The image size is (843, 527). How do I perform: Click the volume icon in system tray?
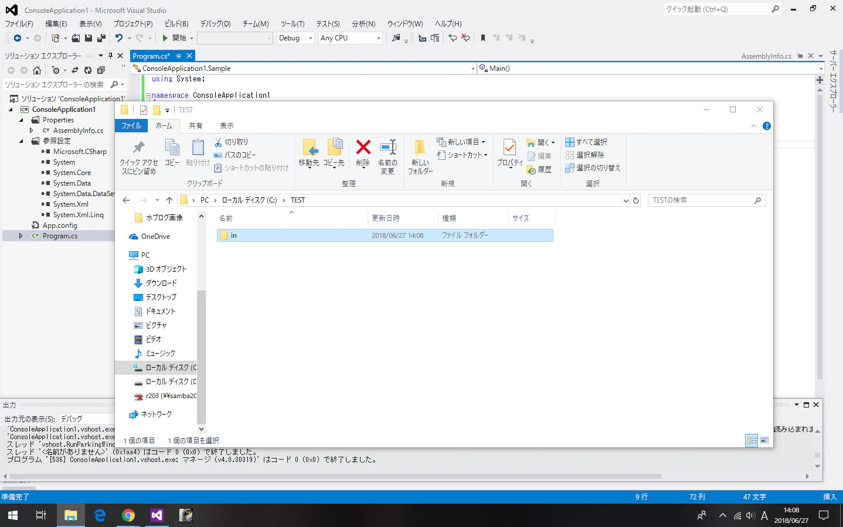751,515
